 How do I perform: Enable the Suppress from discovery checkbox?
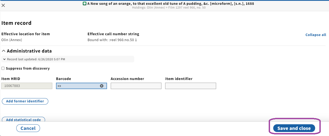[3, 69]
